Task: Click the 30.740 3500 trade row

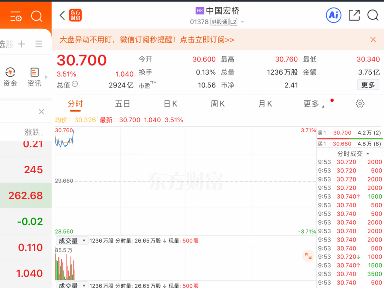Action: point(350,274)
